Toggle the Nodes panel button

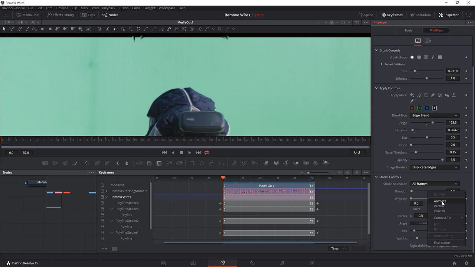(x=110, y=15)
